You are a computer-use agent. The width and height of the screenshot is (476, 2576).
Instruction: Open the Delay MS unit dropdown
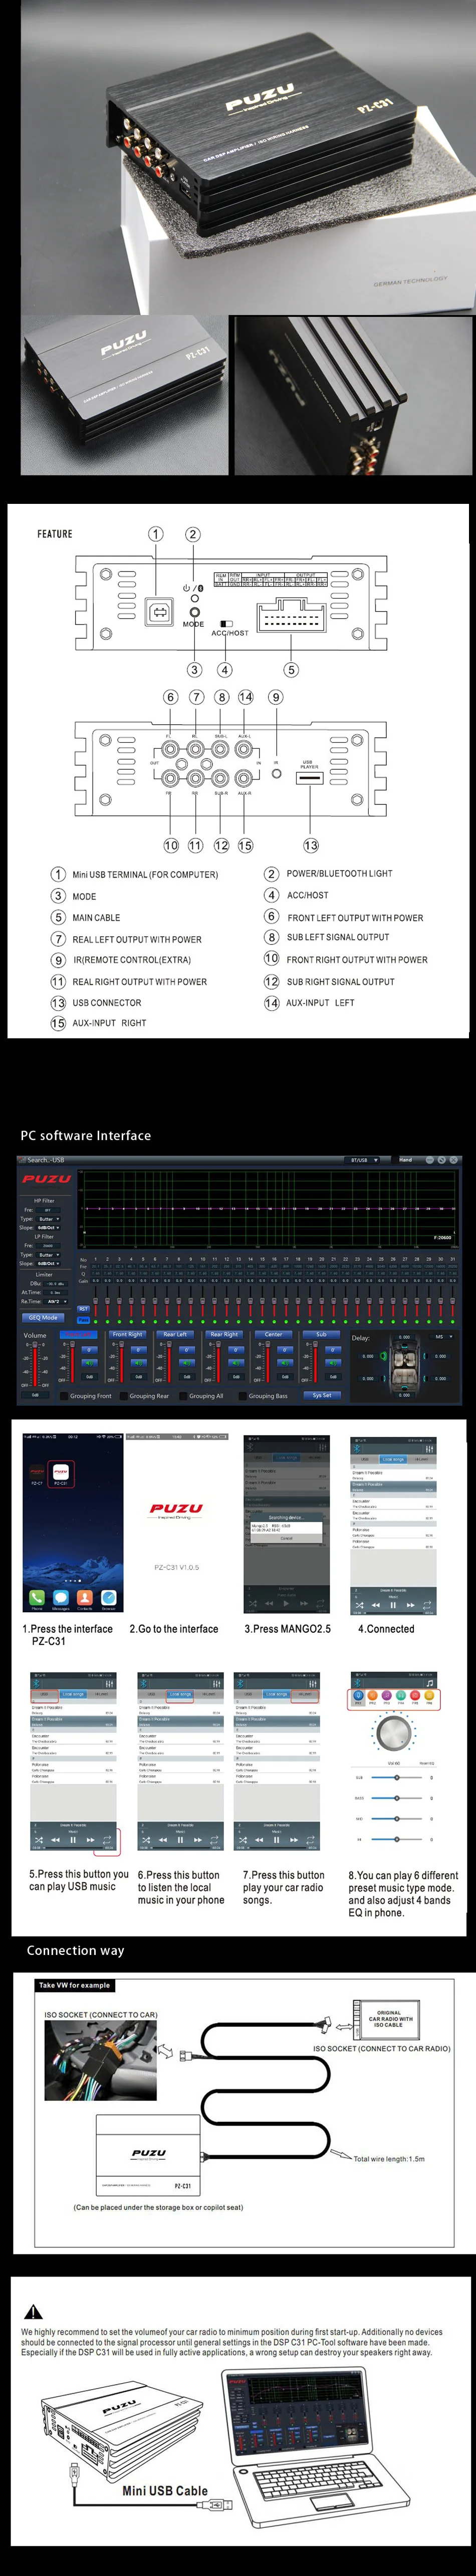443,1336
